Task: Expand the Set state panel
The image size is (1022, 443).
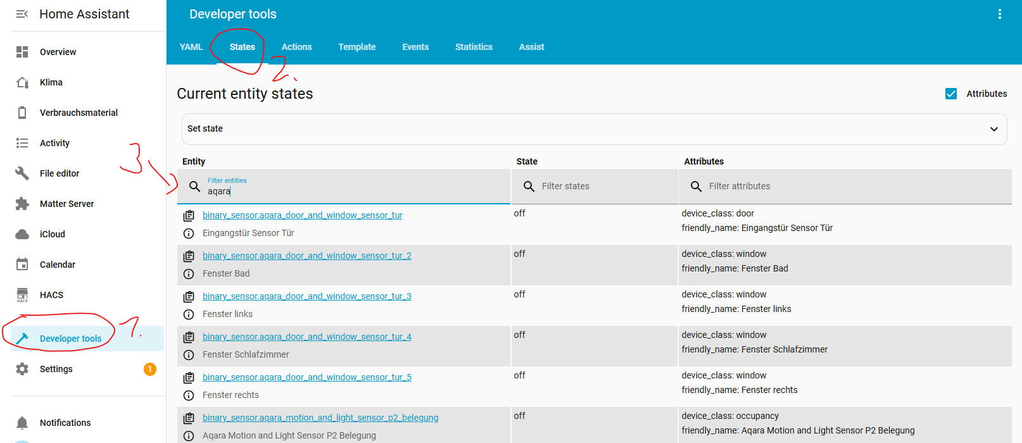Action: point(994,129)
